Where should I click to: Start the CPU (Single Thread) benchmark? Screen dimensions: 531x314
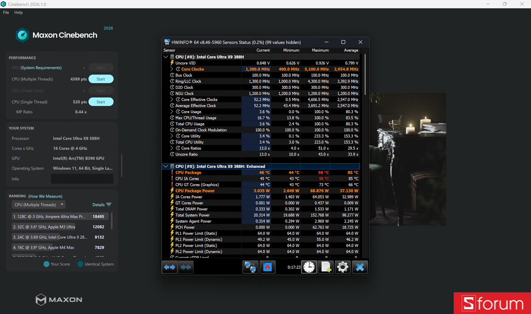point(101,102)
